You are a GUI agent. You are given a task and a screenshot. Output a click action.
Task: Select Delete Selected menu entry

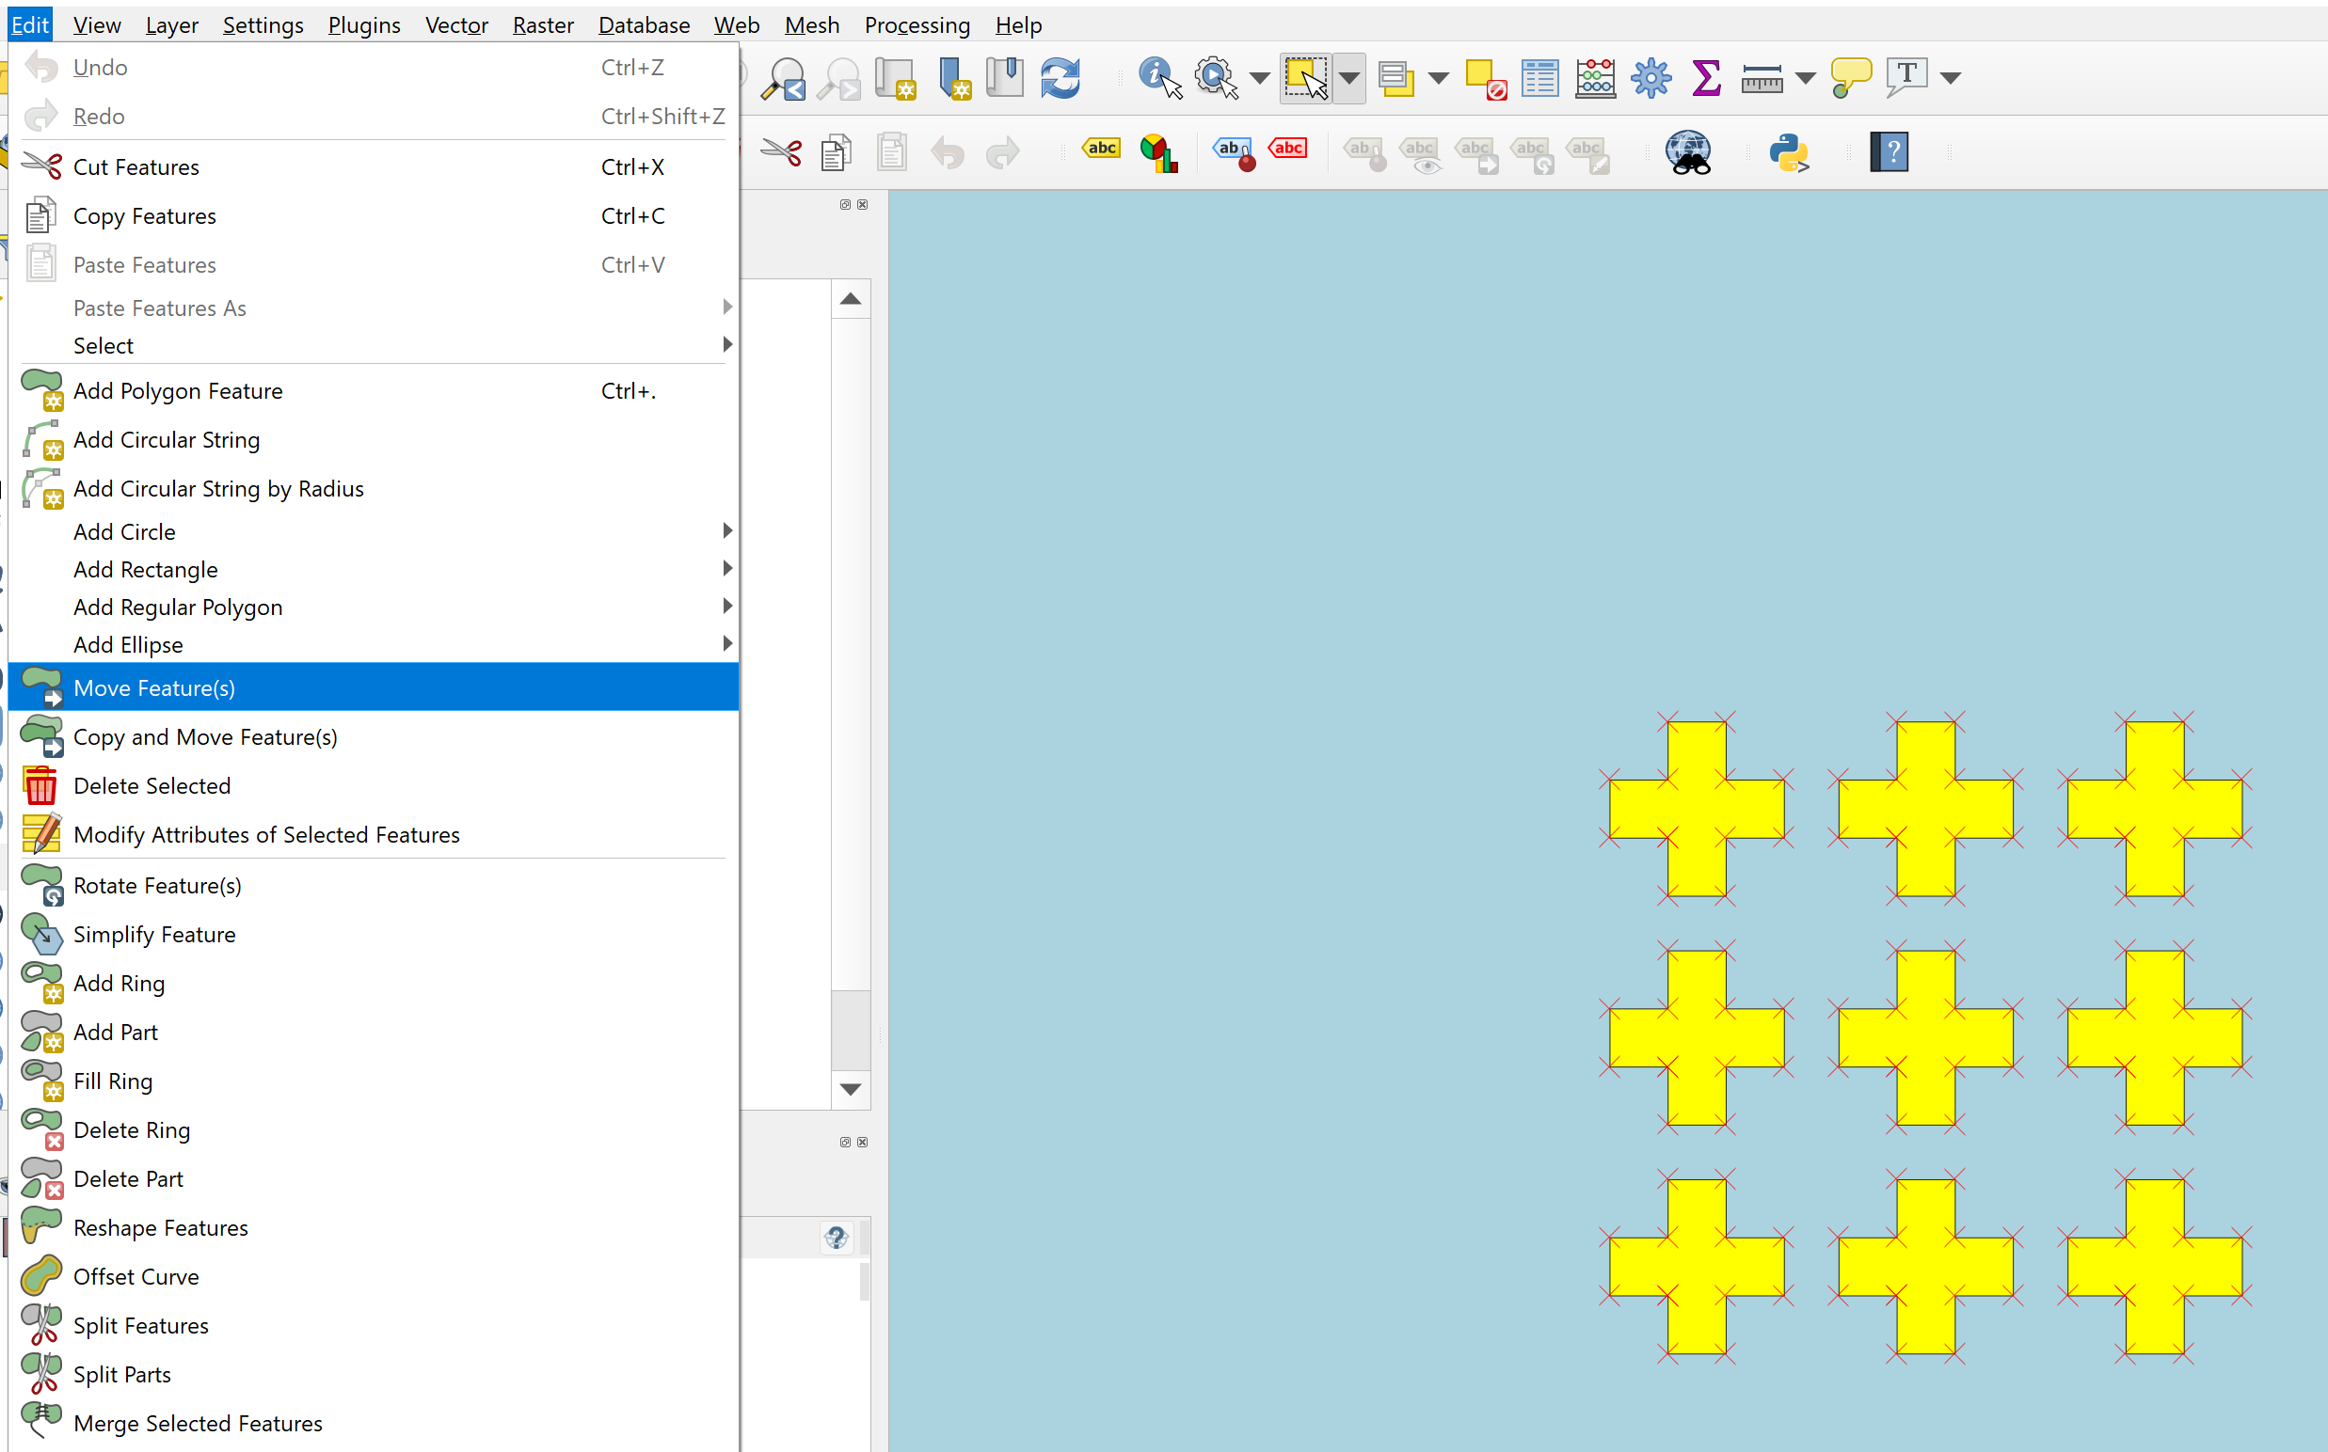(x=151, y=785)
